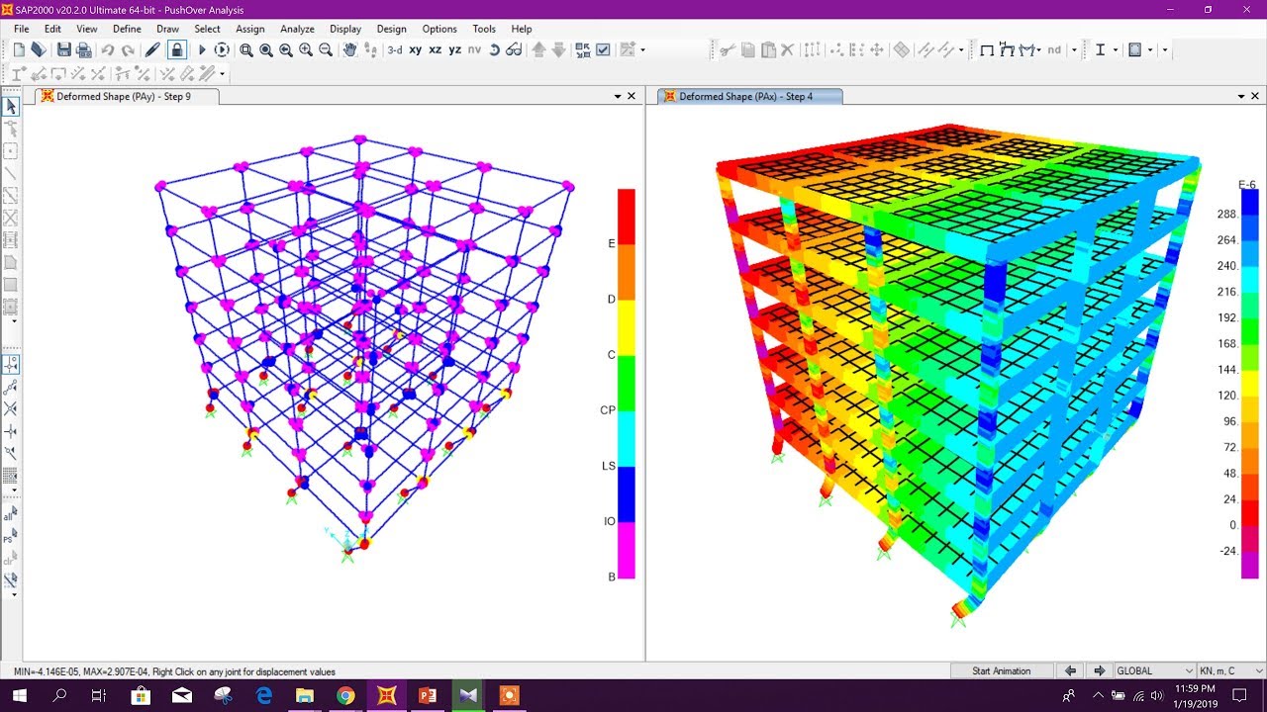Click the Start Animation button
Image resolution: width=1267 pixels, height=712 pixels.
tap(1001, 670)
